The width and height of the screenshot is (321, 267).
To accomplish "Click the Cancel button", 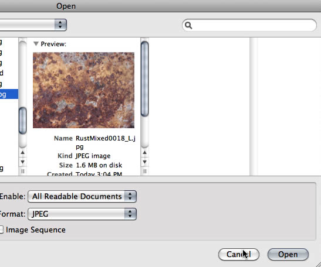I will (x=239, y=254).
